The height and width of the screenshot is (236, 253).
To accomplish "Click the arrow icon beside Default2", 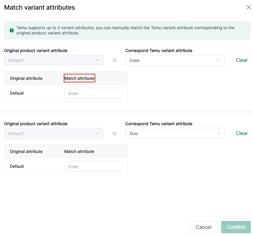I will (x=115, y=133).
